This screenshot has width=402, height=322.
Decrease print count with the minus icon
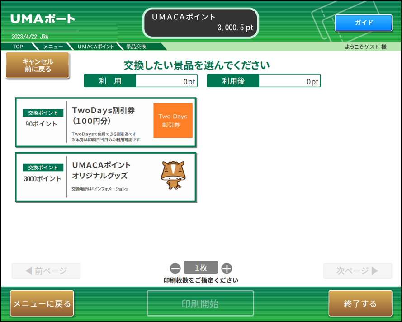click(x=175, y=268)
